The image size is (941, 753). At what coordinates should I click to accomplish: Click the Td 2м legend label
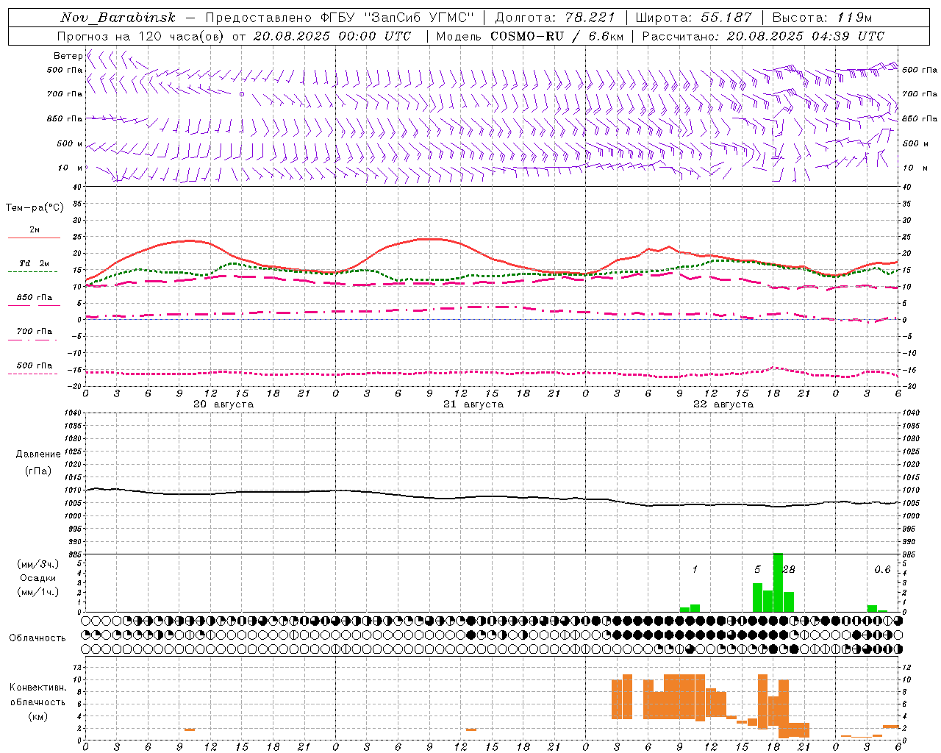[35, 263]
